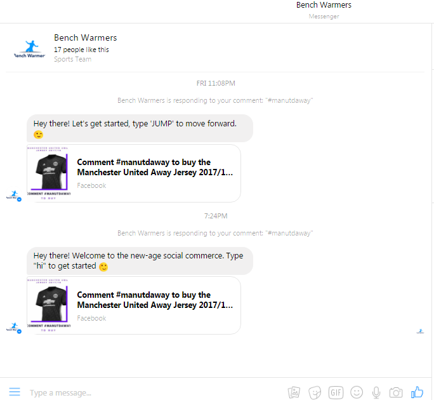Click the camera icon
This screenshot has height=400, width=434.
[x=396, y=392]
